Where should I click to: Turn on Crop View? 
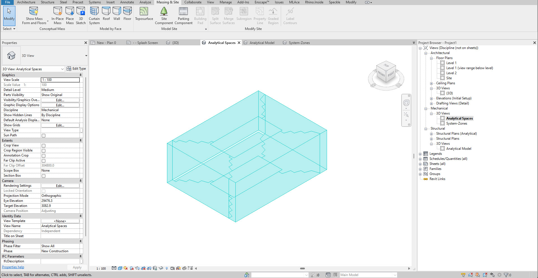43,146
